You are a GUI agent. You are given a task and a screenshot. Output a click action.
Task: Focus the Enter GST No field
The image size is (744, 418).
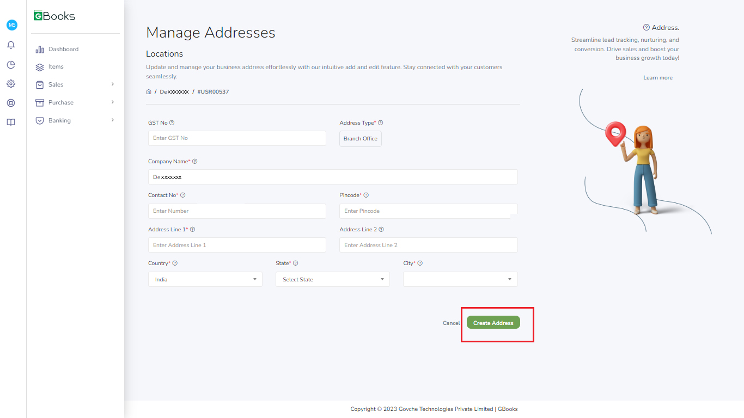point(237,138)
